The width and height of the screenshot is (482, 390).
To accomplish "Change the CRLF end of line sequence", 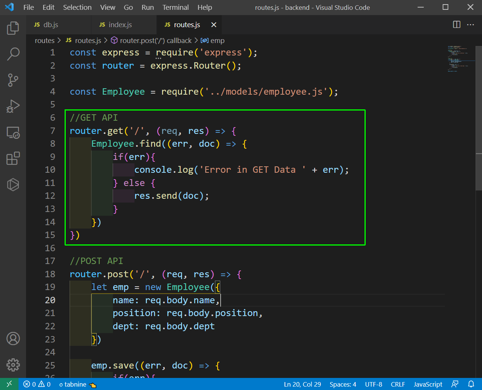I will click(398, 384).
